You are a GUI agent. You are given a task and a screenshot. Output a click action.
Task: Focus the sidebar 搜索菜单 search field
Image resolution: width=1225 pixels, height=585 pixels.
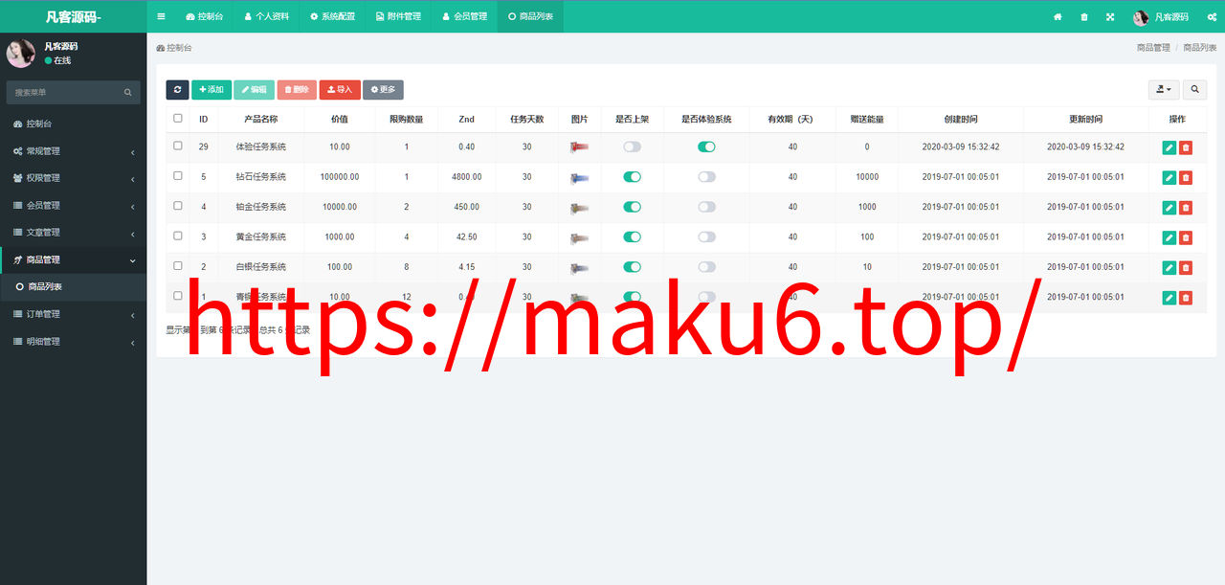[x=64, y=93]
